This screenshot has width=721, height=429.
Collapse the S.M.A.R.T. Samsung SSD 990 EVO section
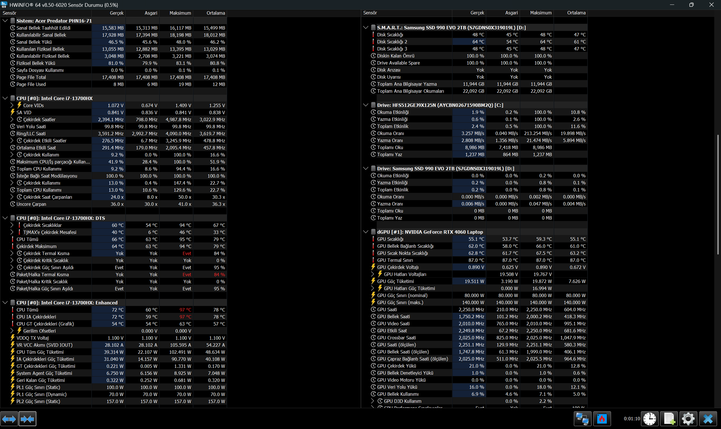click(365, 27)
